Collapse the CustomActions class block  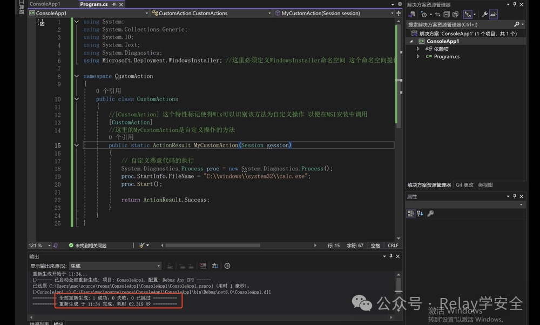pos(77,98)
